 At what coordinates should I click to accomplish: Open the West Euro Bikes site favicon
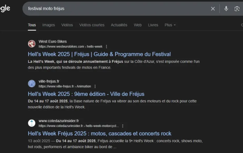click(x=32, y=44)
